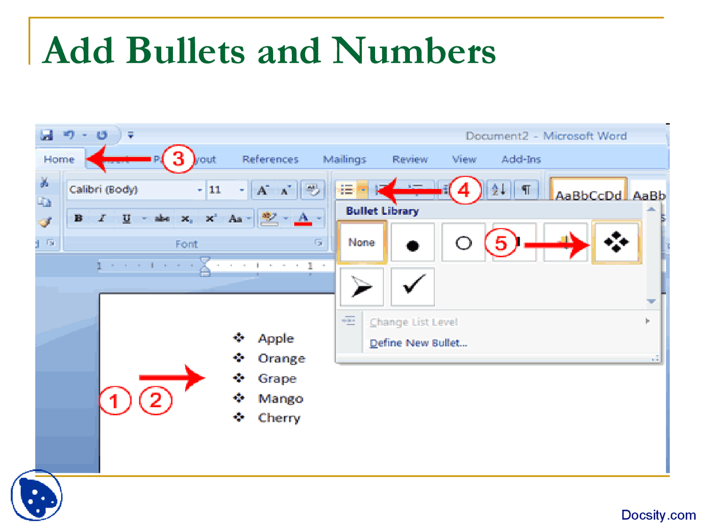Screen dimensions: 705x529
Task: Toggle bold formatting in the Font group
Action: (x=78, y=218)
